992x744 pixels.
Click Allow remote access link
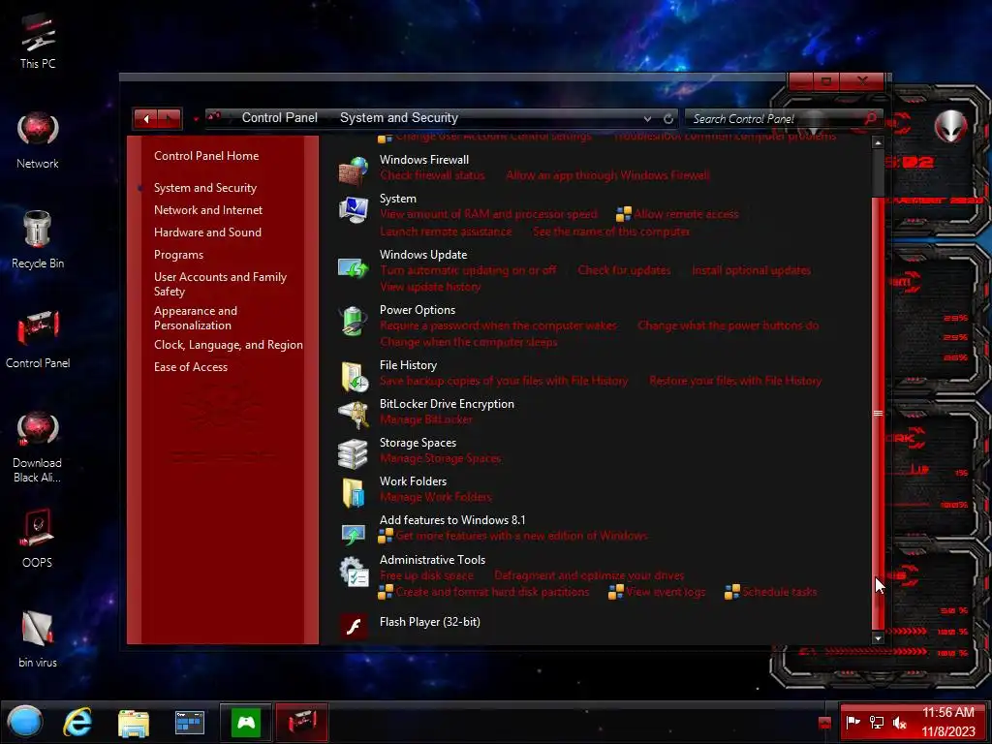point(686,214)
